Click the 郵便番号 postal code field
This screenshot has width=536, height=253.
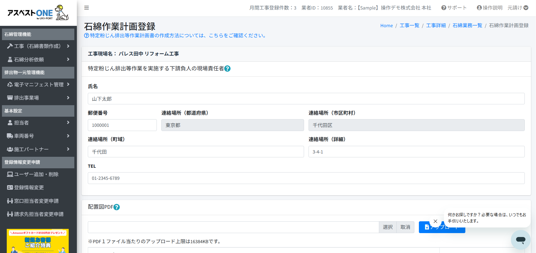coord(122,125)
